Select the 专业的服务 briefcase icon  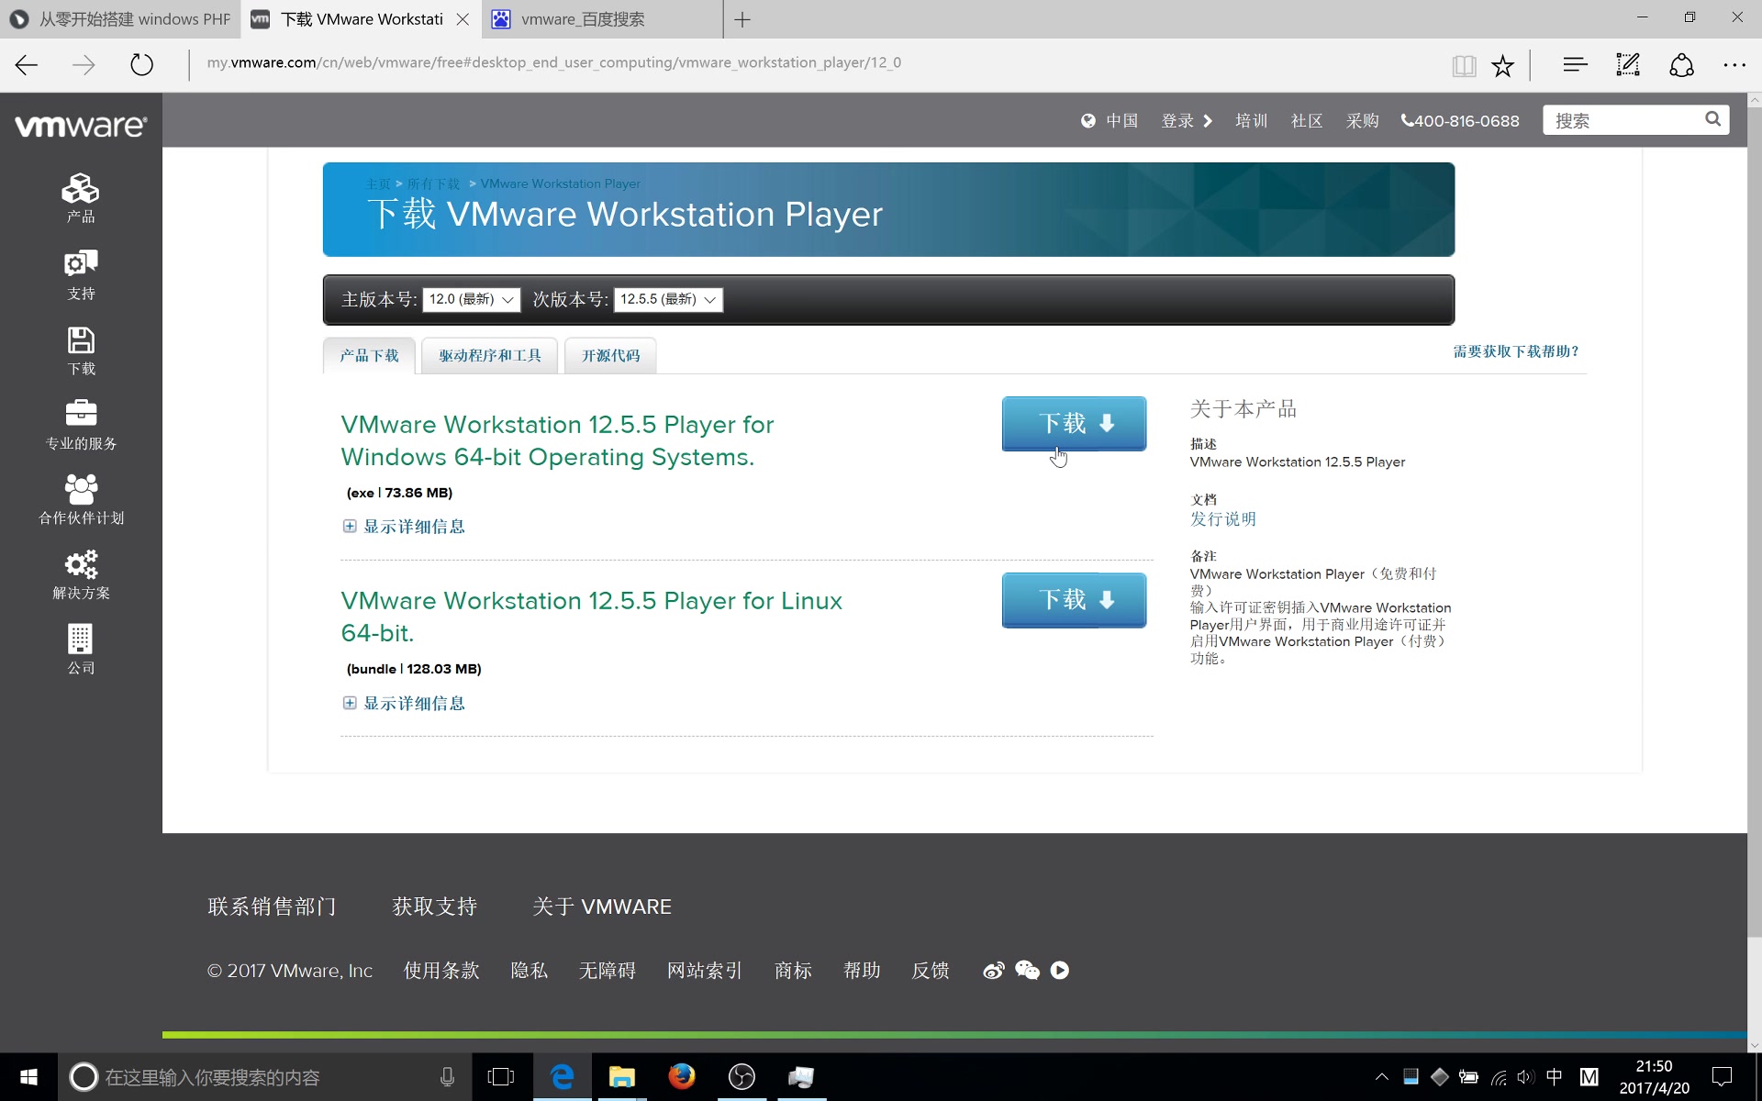click(81, 414)
